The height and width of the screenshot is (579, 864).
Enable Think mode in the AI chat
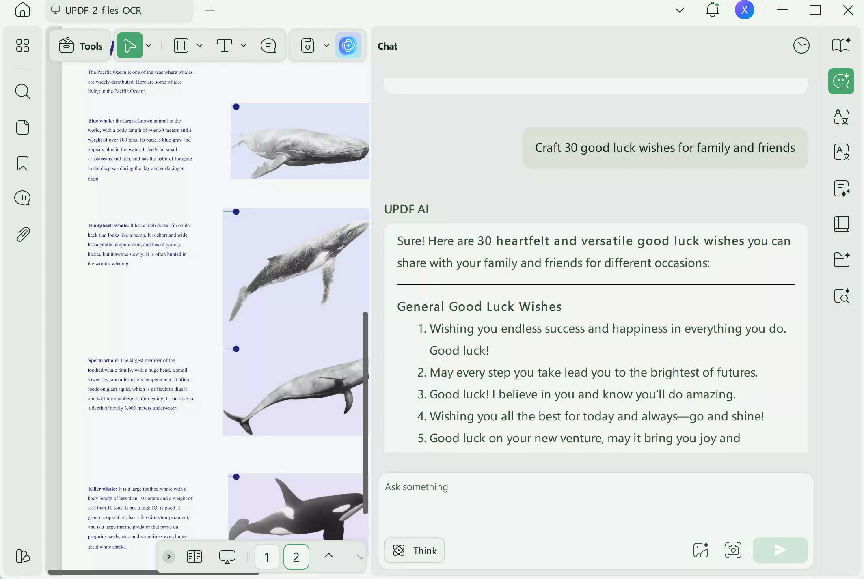pos(414,550)
